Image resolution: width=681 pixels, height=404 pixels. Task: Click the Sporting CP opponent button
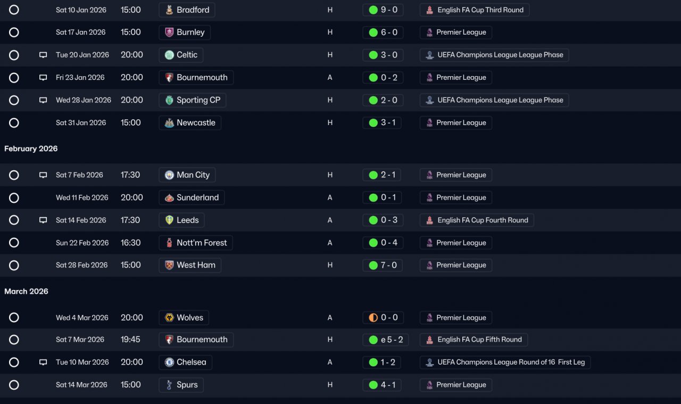(193, 100)
